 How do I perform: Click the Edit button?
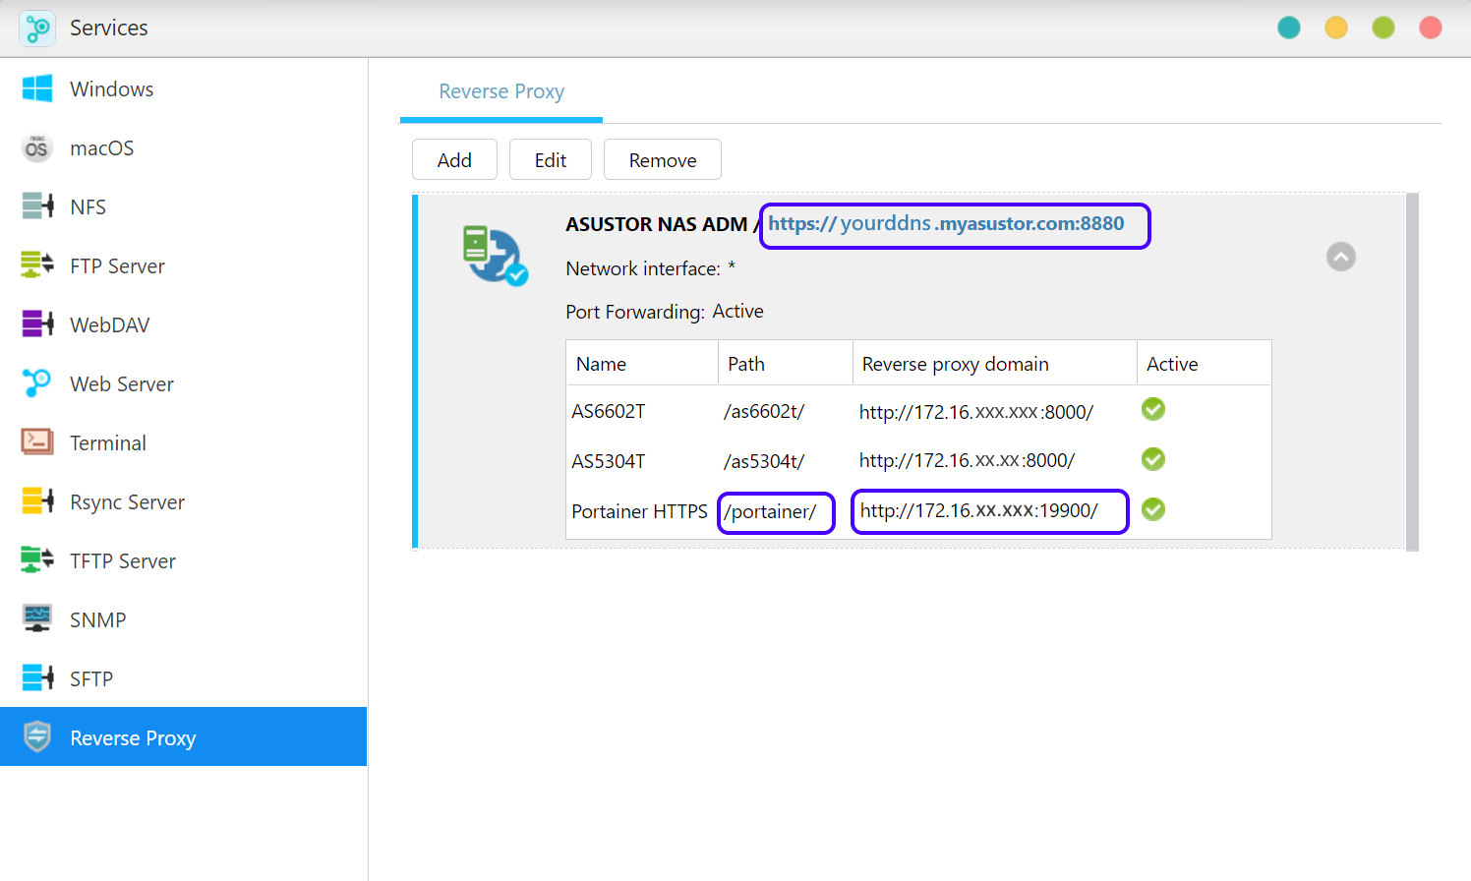tap(551, 159)
